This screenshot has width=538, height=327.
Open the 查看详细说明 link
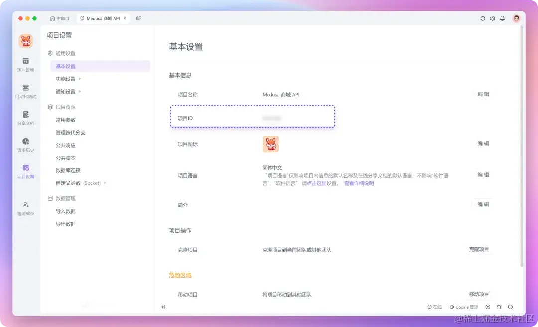[360, 183]
